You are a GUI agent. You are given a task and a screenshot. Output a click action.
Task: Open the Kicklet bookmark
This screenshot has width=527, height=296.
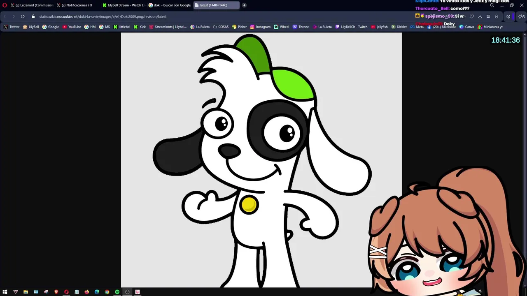click(x=399, y=27)
